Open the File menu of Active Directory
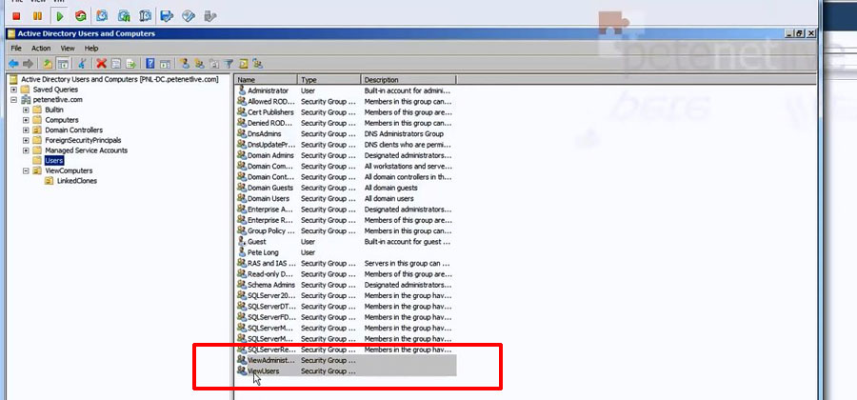The height and width of the screenshot is (400, 857). 16,48
